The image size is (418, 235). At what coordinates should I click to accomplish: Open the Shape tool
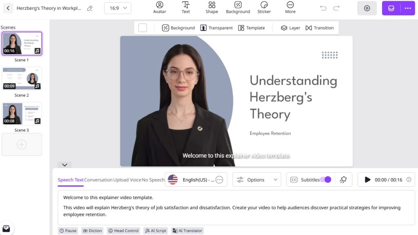tap(211, 7)
